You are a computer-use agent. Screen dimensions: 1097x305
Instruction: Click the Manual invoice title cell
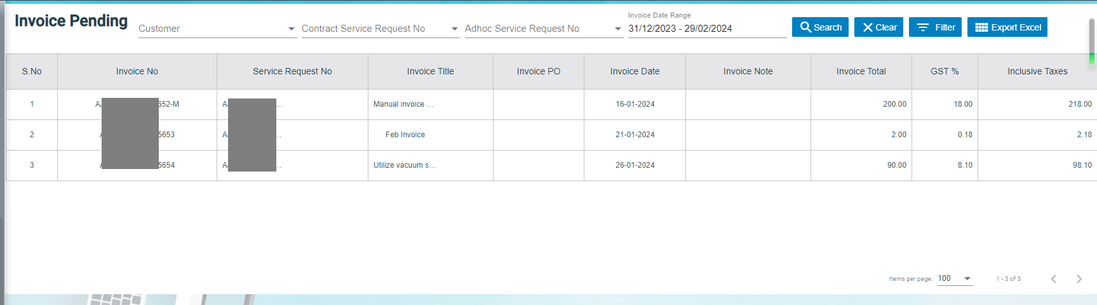(x=403, y=104)
